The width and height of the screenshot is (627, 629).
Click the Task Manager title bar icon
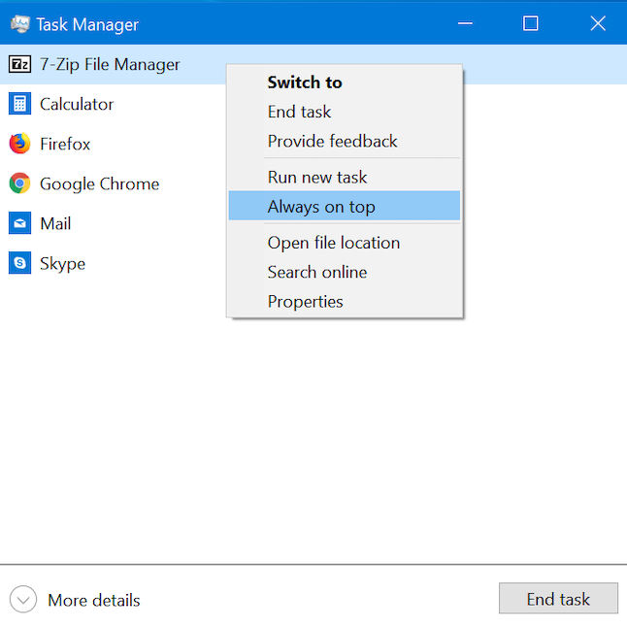click(x=20, y=24)
